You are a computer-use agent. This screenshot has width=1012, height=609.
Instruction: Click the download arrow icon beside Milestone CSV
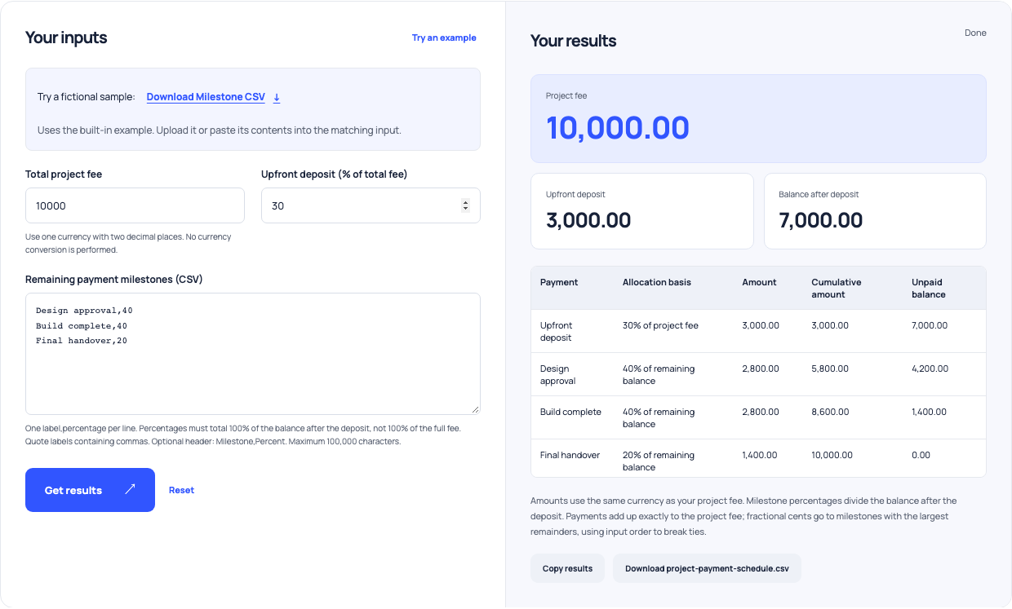pyautogui.click(x=277, y=97)
